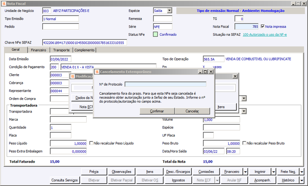This screenshot has width=308, height=186.
Task: Click the Nota Fiscal window title icon
Action: [x=4, y=3]
